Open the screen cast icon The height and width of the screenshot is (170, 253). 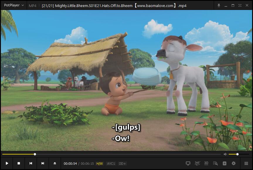coord(188,163)
